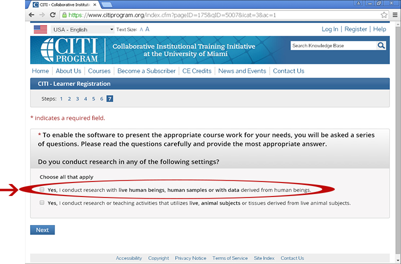401x264 pixels.
Task: Go to registration step 4
Action: (x=85, y=98)
